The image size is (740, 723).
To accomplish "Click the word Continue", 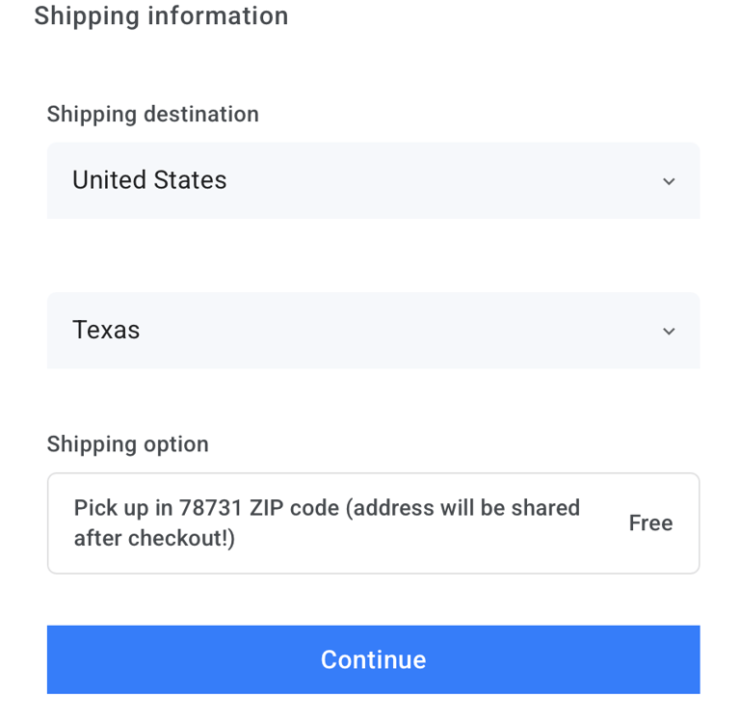I will pyautogui.click(x=373, y=659).
